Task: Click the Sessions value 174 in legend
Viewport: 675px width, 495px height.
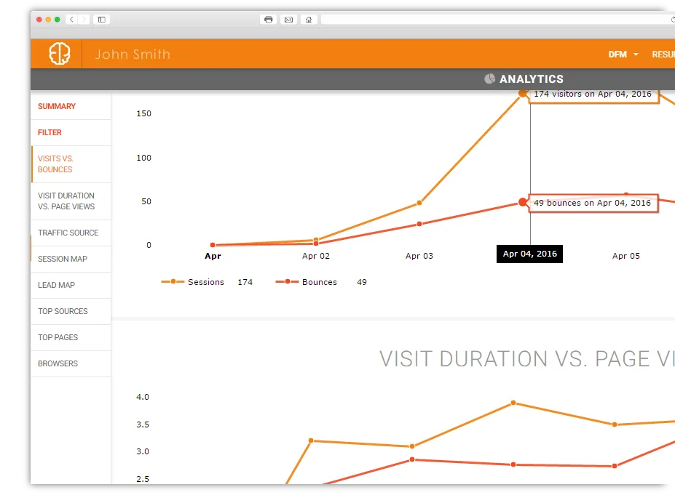Action: pyautogui.click(x=245, y=282)
